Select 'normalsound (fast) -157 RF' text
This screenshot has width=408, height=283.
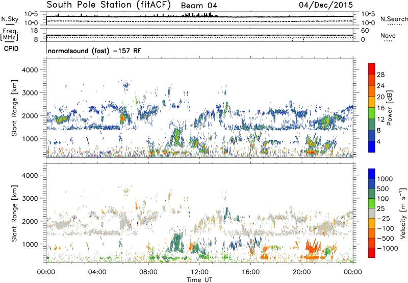click(94, 51)
